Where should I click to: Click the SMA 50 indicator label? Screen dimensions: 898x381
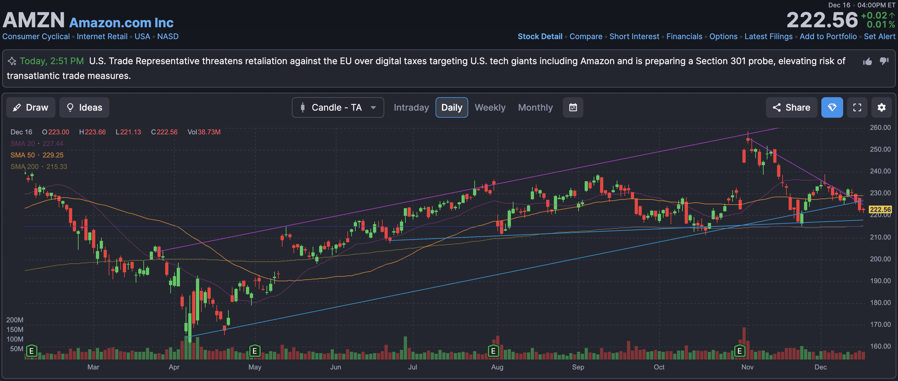coord(23,155)
